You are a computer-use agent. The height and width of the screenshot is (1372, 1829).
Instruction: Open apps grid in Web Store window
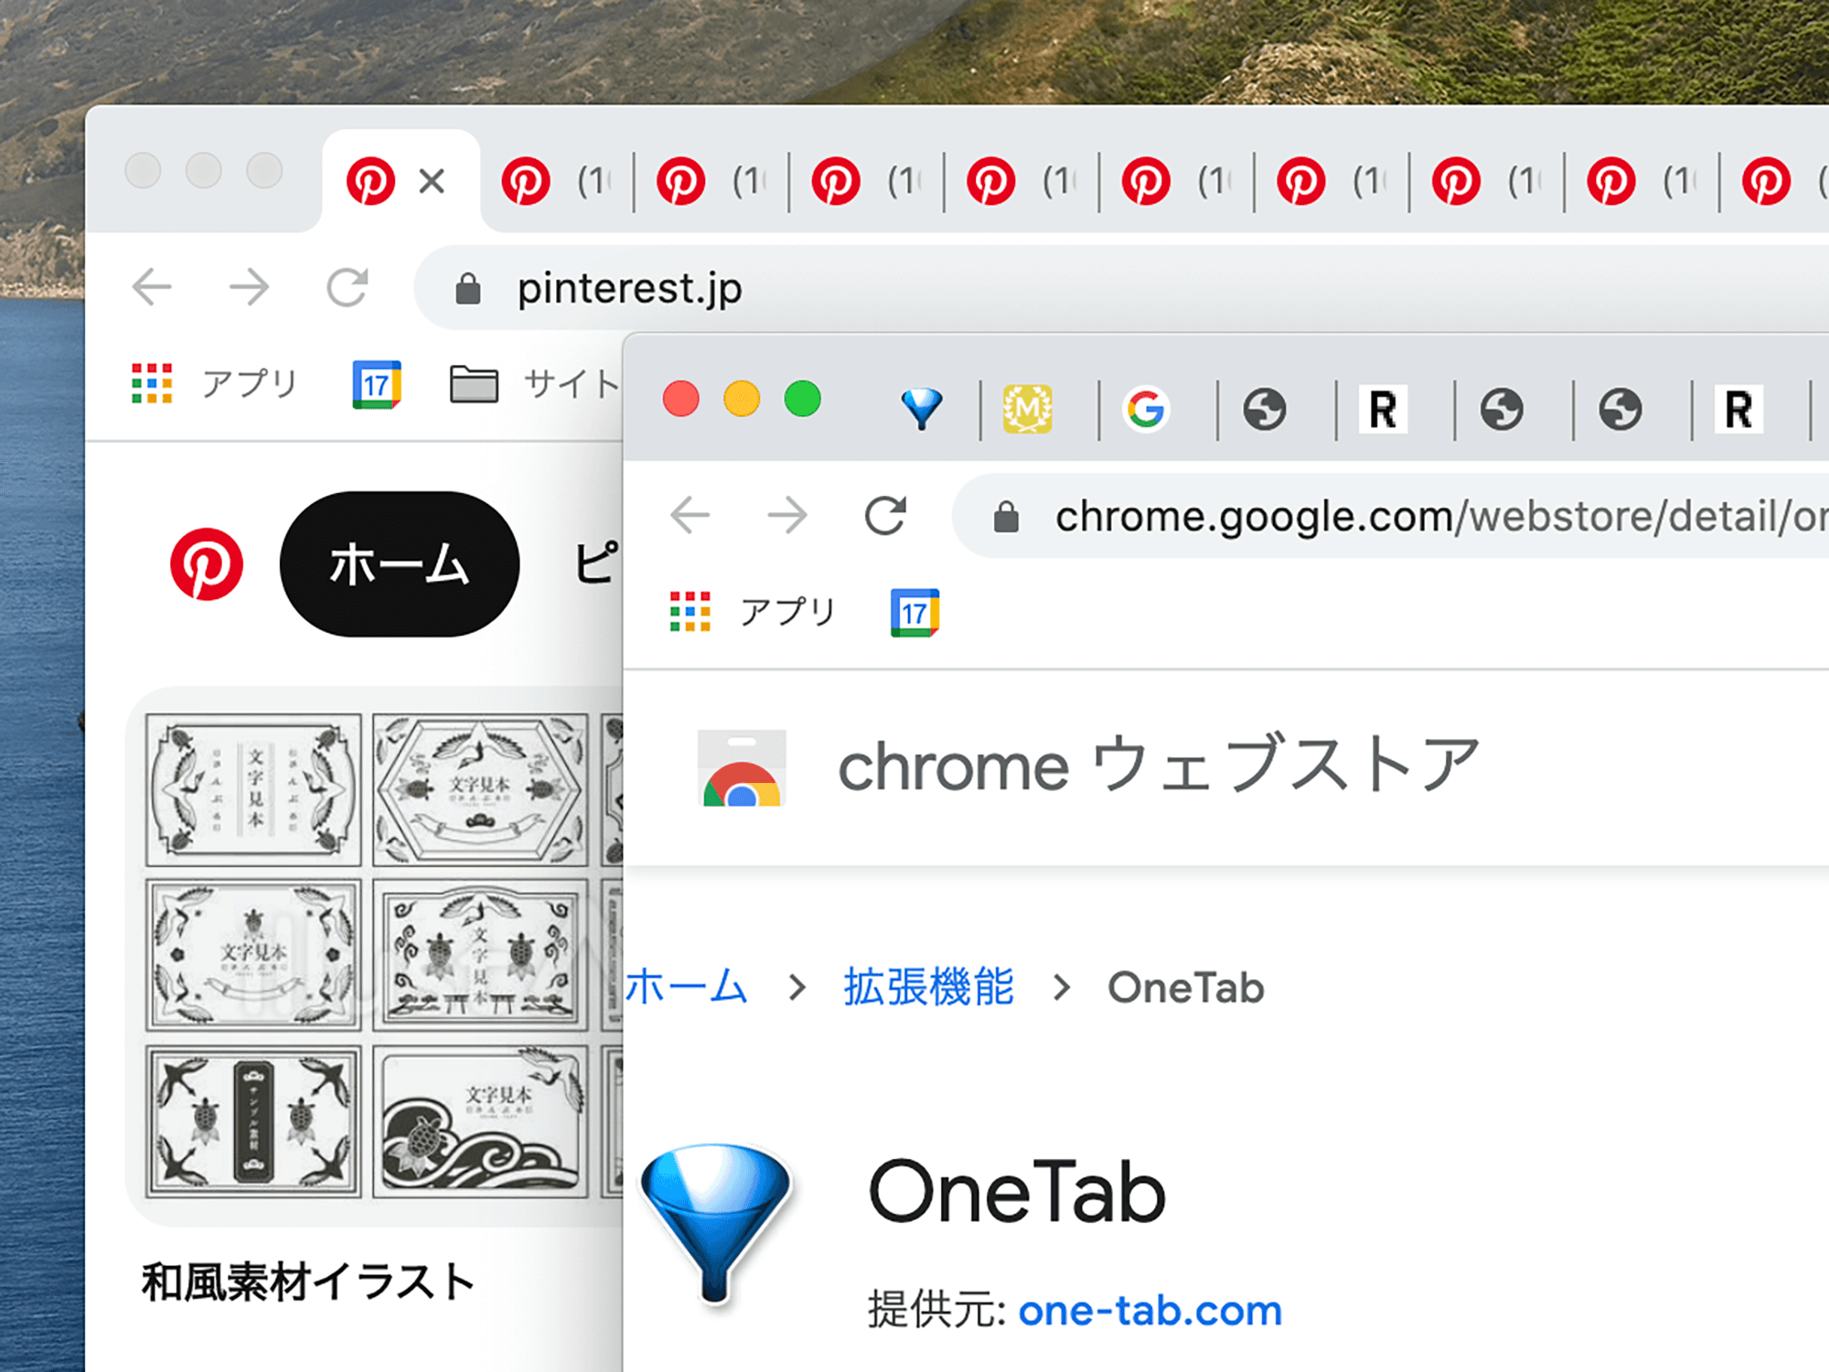[690, 612]
